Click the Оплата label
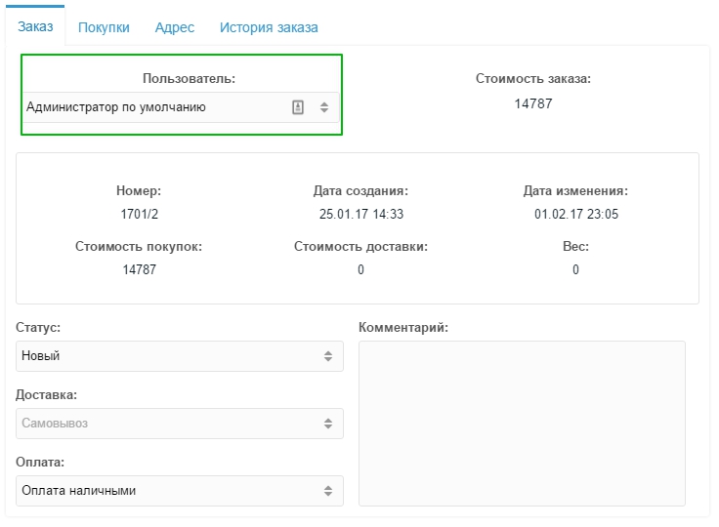This screenshot has width=719, height=527. (41, 462)
